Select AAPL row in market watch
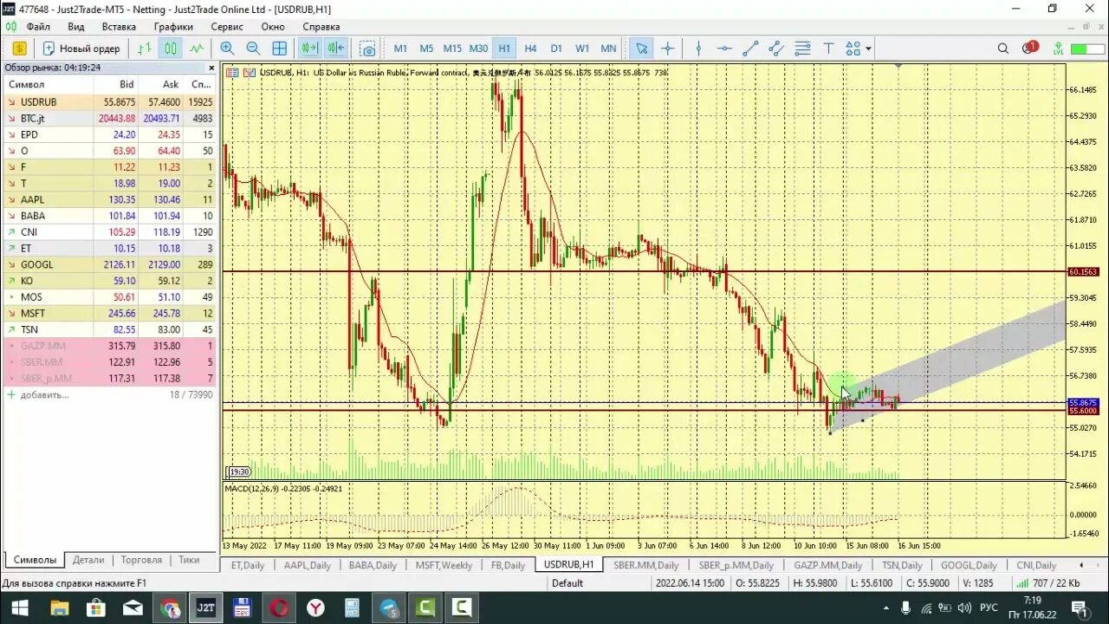The image size is (1109, 624). [x=110, y=199]
